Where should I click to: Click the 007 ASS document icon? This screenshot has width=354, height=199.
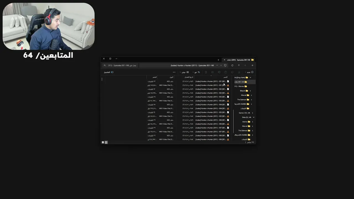[228, 128]
